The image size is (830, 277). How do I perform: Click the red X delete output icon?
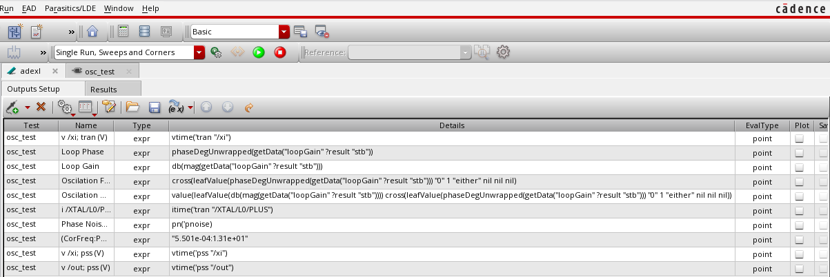tap(41, 107)
